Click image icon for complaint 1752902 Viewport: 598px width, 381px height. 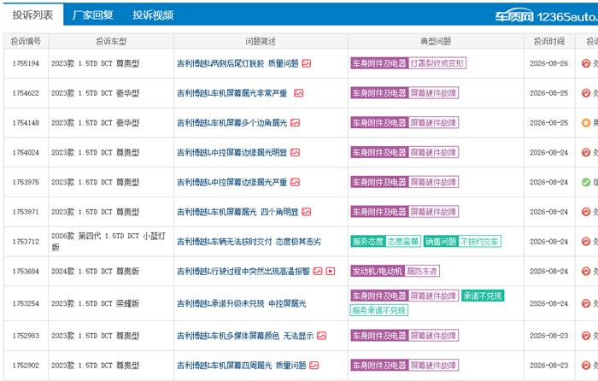(314, 366)
